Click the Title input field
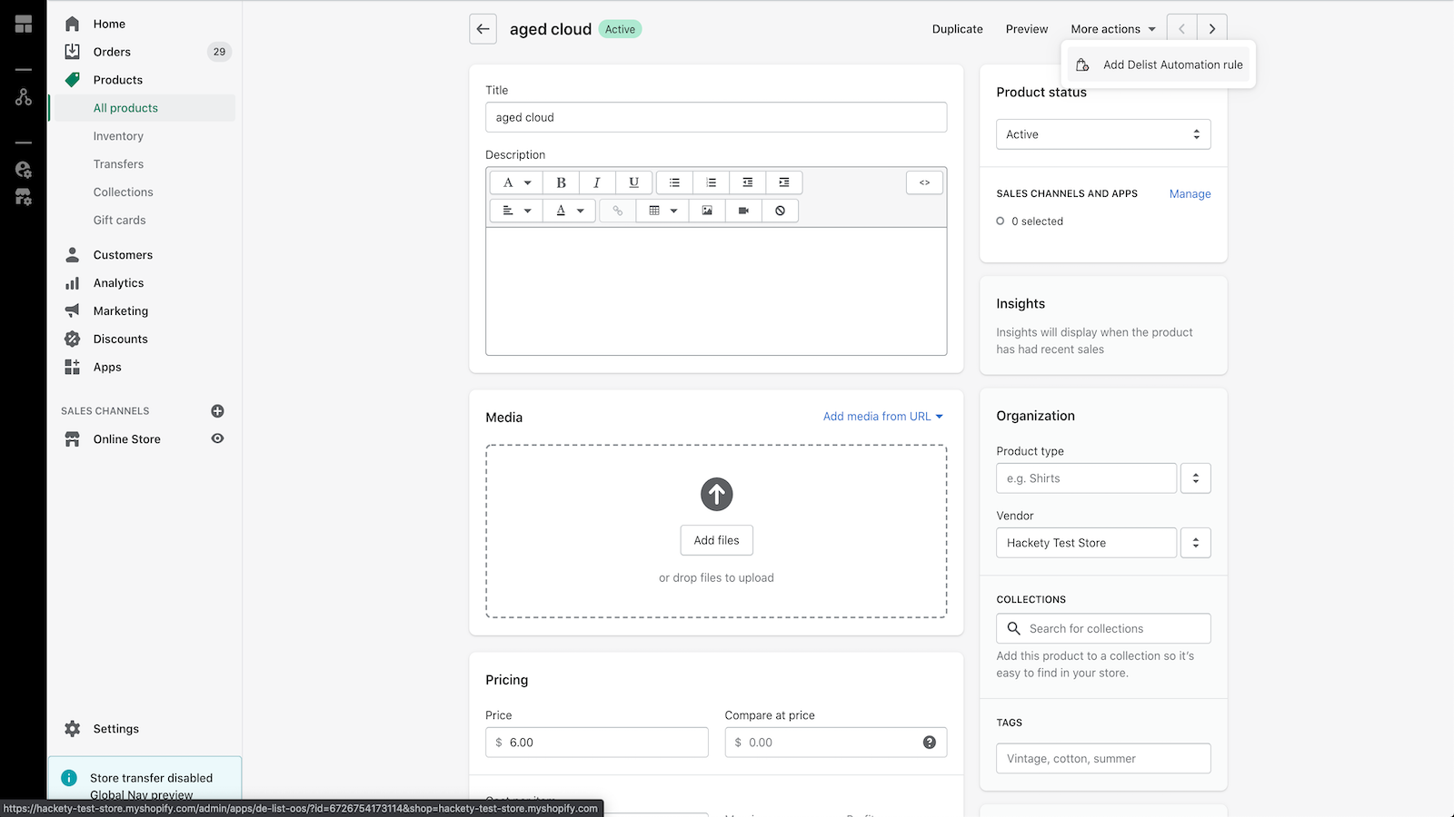Image resolution: width=1454 pixels, height=817 pixels. coord(716,117)
